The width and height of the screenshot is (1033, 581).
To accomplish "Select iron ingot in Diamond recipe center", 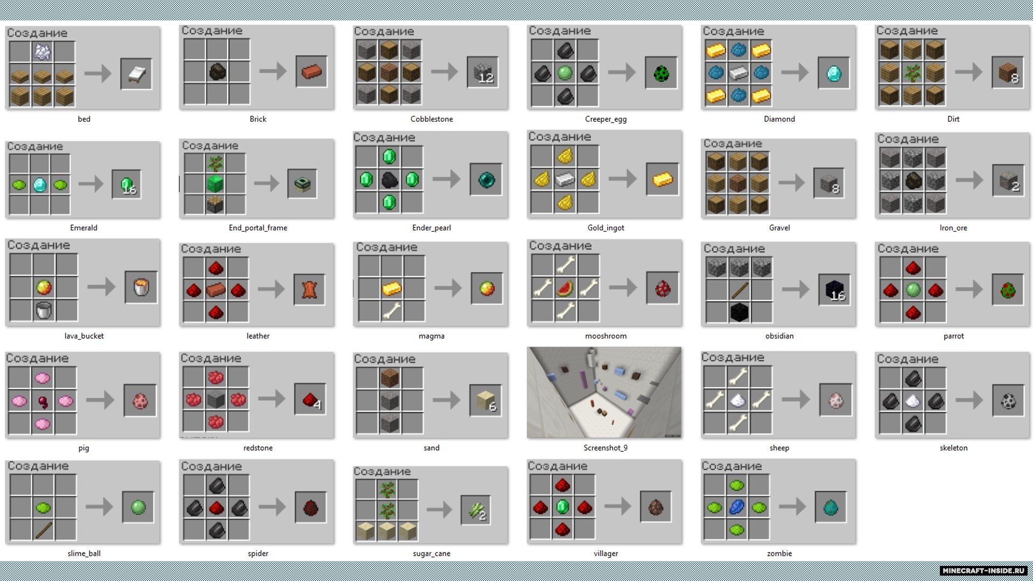I will click(x=739, y=73).
